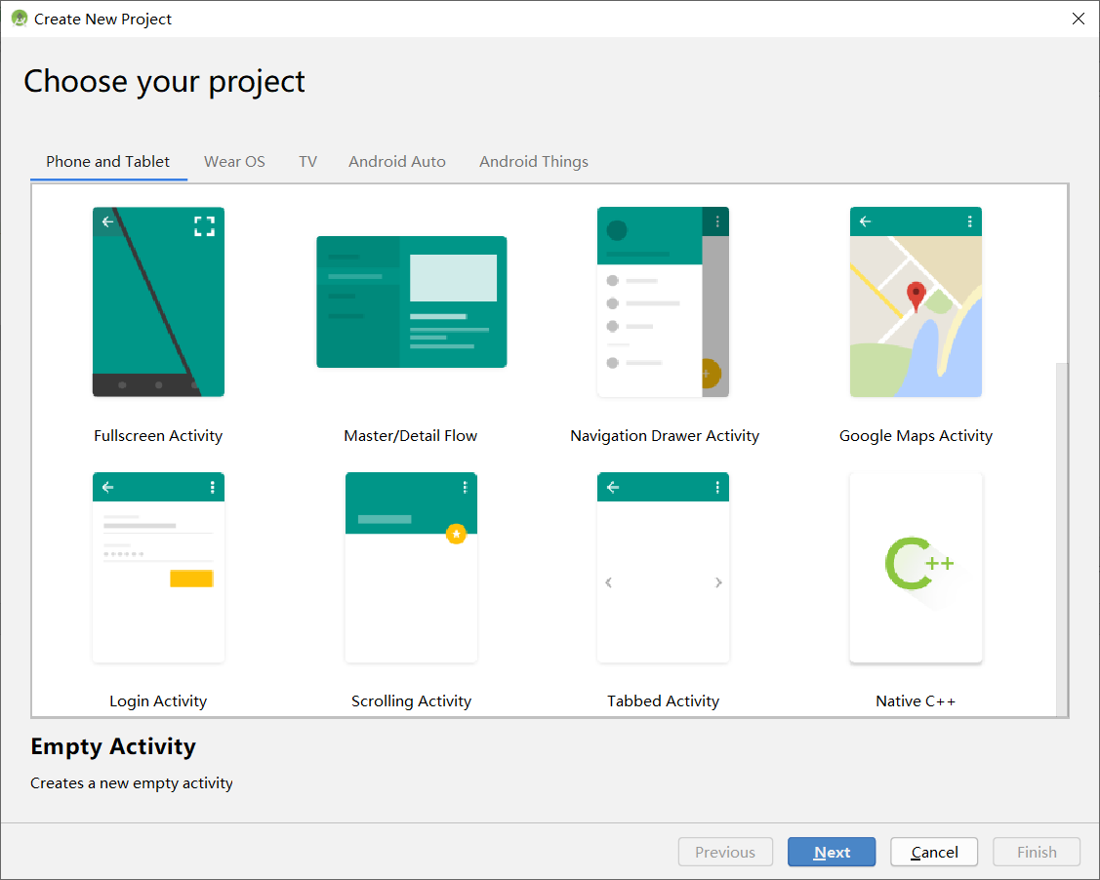Switch to the Phone and Tablet tab
The height and width of the screenshot is (880, 1100).
[x=108, y=161]
